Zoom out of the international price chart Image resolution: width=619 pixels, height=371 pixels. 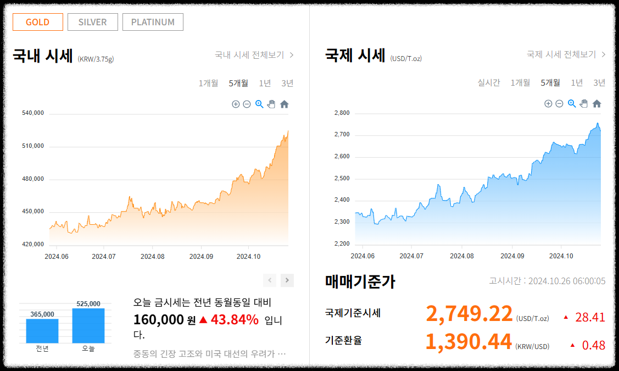pyautogui.click(x=559, y=103)
